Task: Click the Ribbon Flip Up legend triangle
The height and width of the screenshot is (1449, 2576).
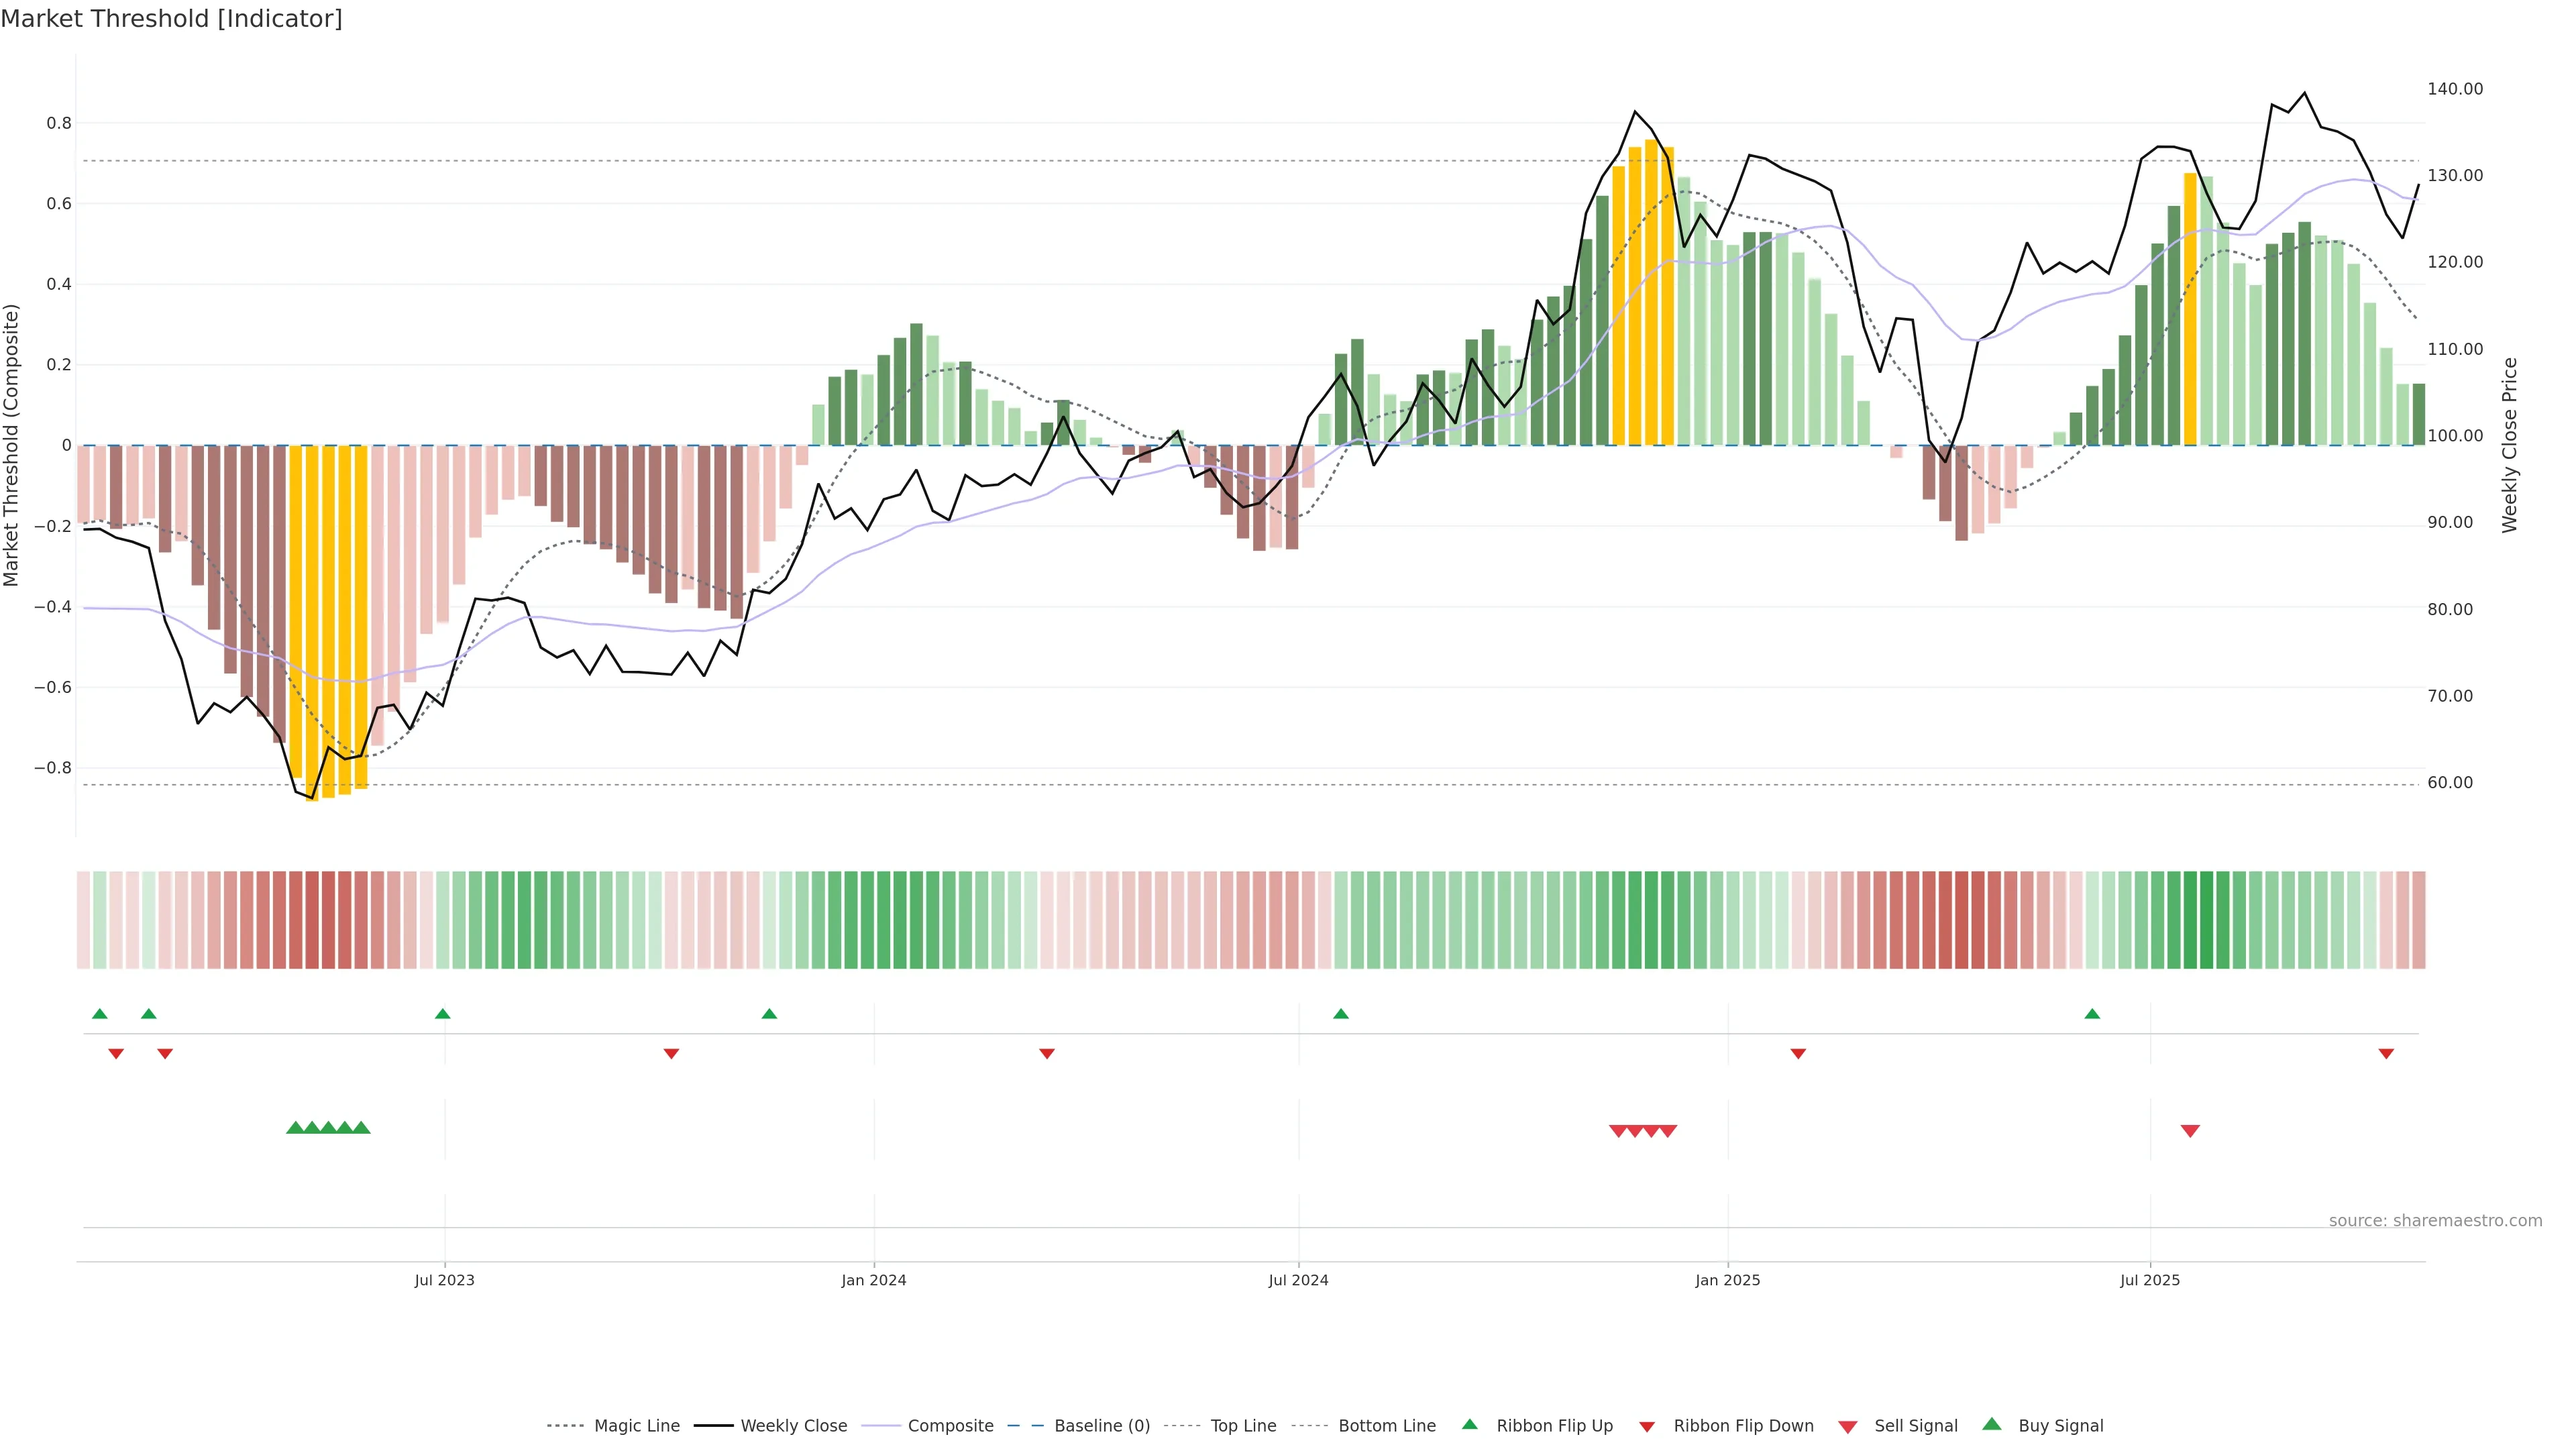Action: (1469, 1424)
